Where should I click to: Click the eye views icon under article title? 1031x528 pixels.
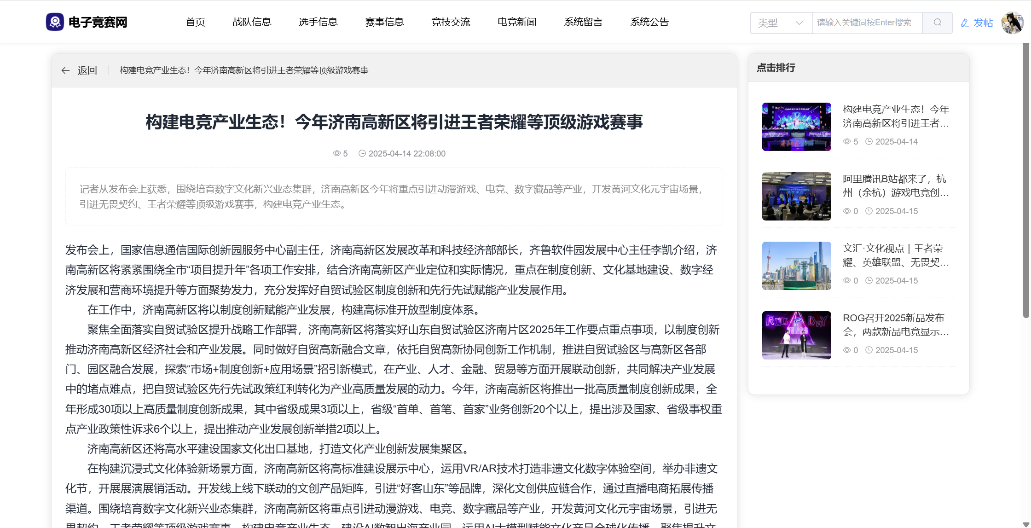pos(336,154)
